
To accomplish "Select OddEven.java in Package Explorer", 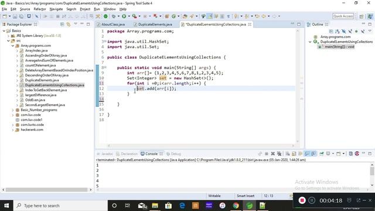I will (35, 100).
